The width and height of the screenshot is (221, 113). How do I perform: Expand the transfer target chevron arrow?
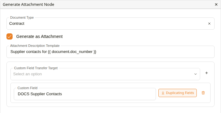click(196, 74)
